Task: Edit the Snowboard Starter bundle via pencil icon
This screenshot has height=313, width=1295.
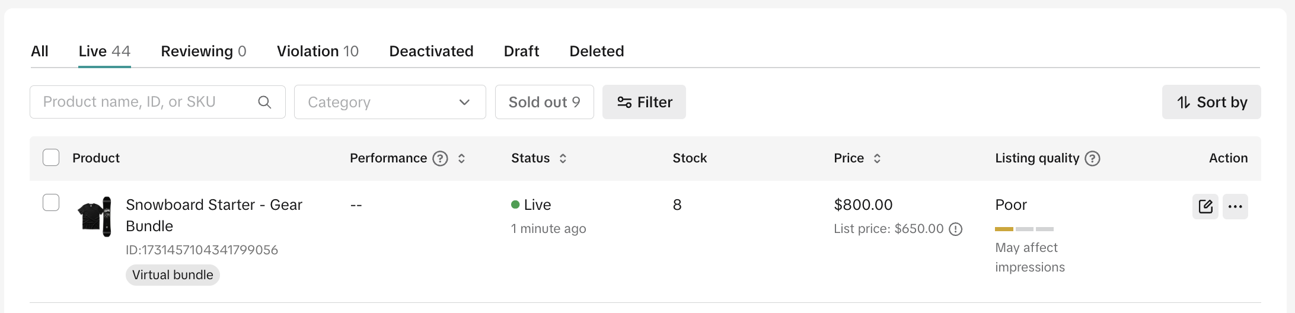Action: coord(1205,207)
